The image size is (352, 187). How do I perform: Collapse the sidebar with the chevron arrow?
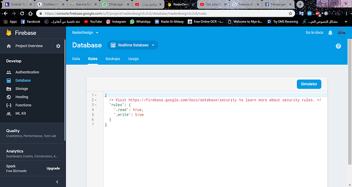pos(57,182)
